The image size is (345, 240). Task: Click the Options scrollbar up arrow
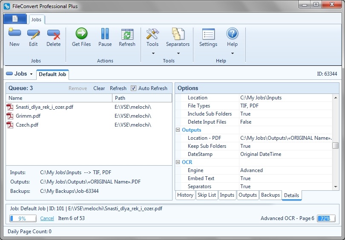(336, 98)
